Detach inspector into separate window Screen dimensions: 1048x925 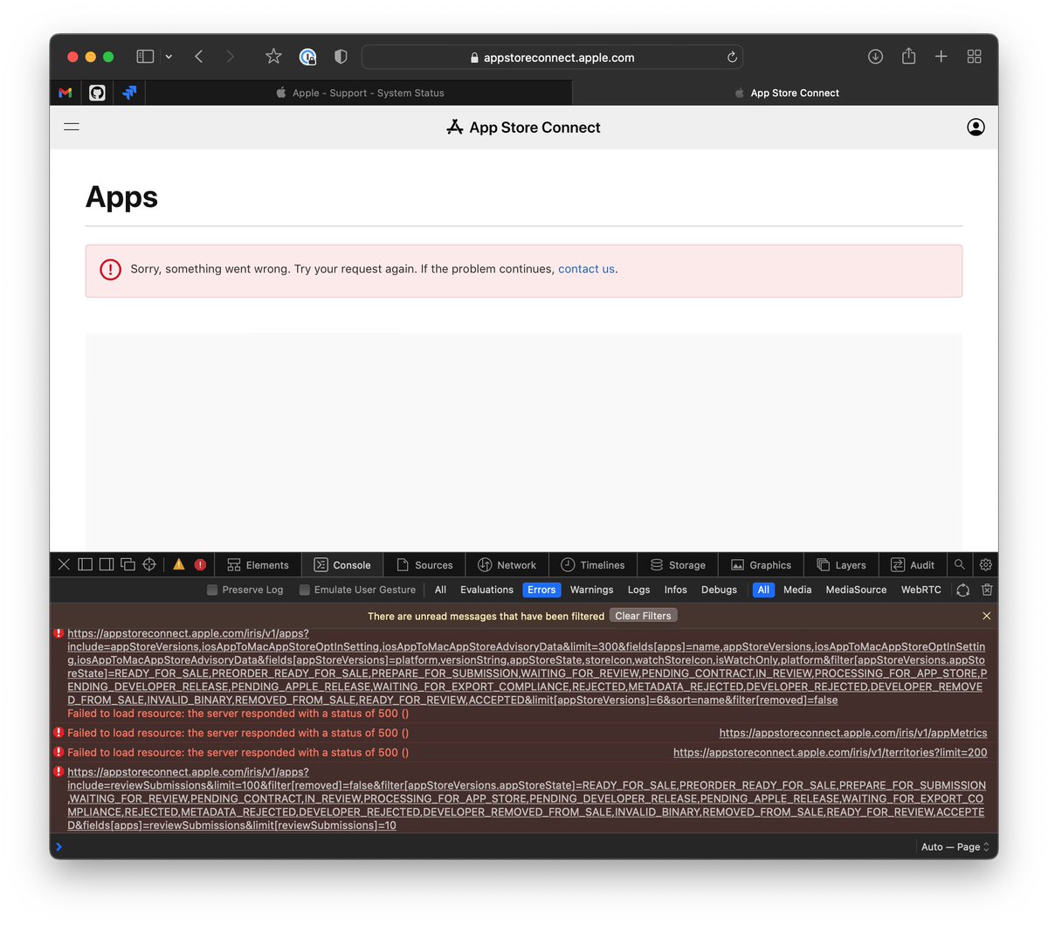[128, 564]
